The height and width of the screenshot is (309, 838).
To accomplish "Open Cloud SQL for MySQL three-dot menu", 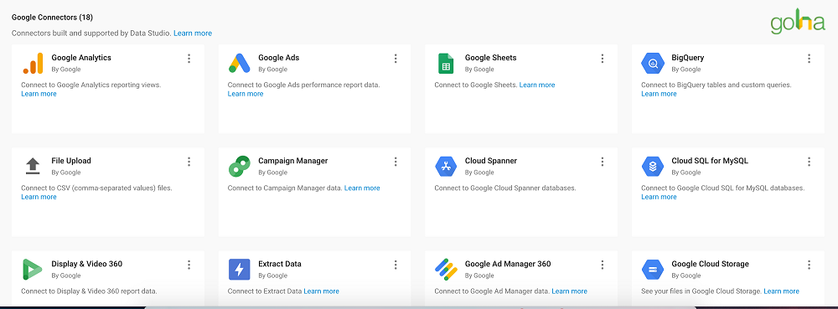I will 810,162.
